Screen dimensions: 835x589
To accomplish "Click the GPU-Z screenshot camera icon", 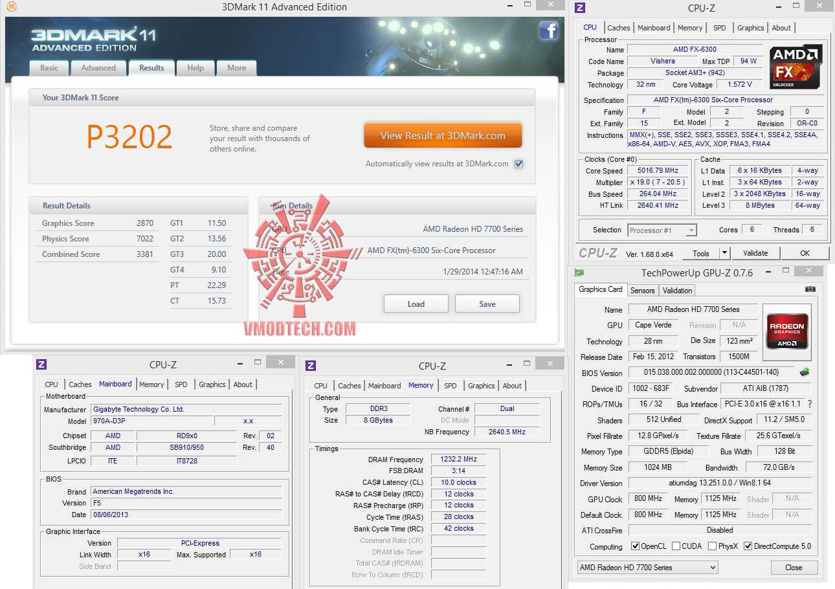I will click(810, 289).
